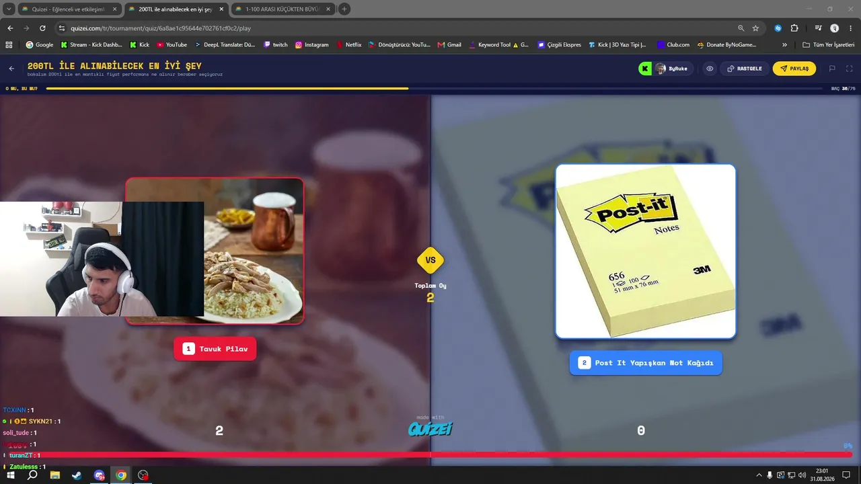Vote for Tavuk Pilav button
Viewport: 861px width, 484px height.
(x=215, y=349)
